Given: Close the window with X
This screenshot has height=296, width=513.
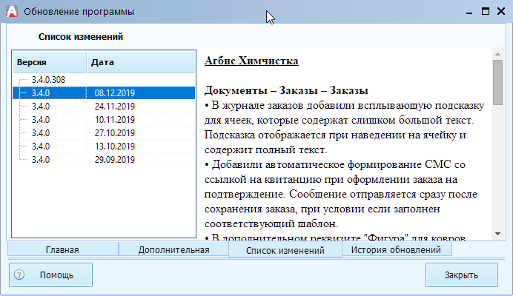Looking at the screenshot, I should tap(501, 11).
